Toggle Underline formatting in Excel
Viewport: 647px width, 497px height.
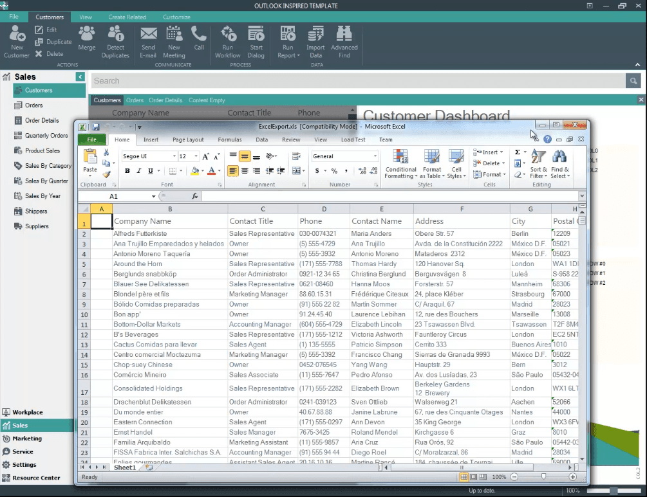tap(151, 170)
